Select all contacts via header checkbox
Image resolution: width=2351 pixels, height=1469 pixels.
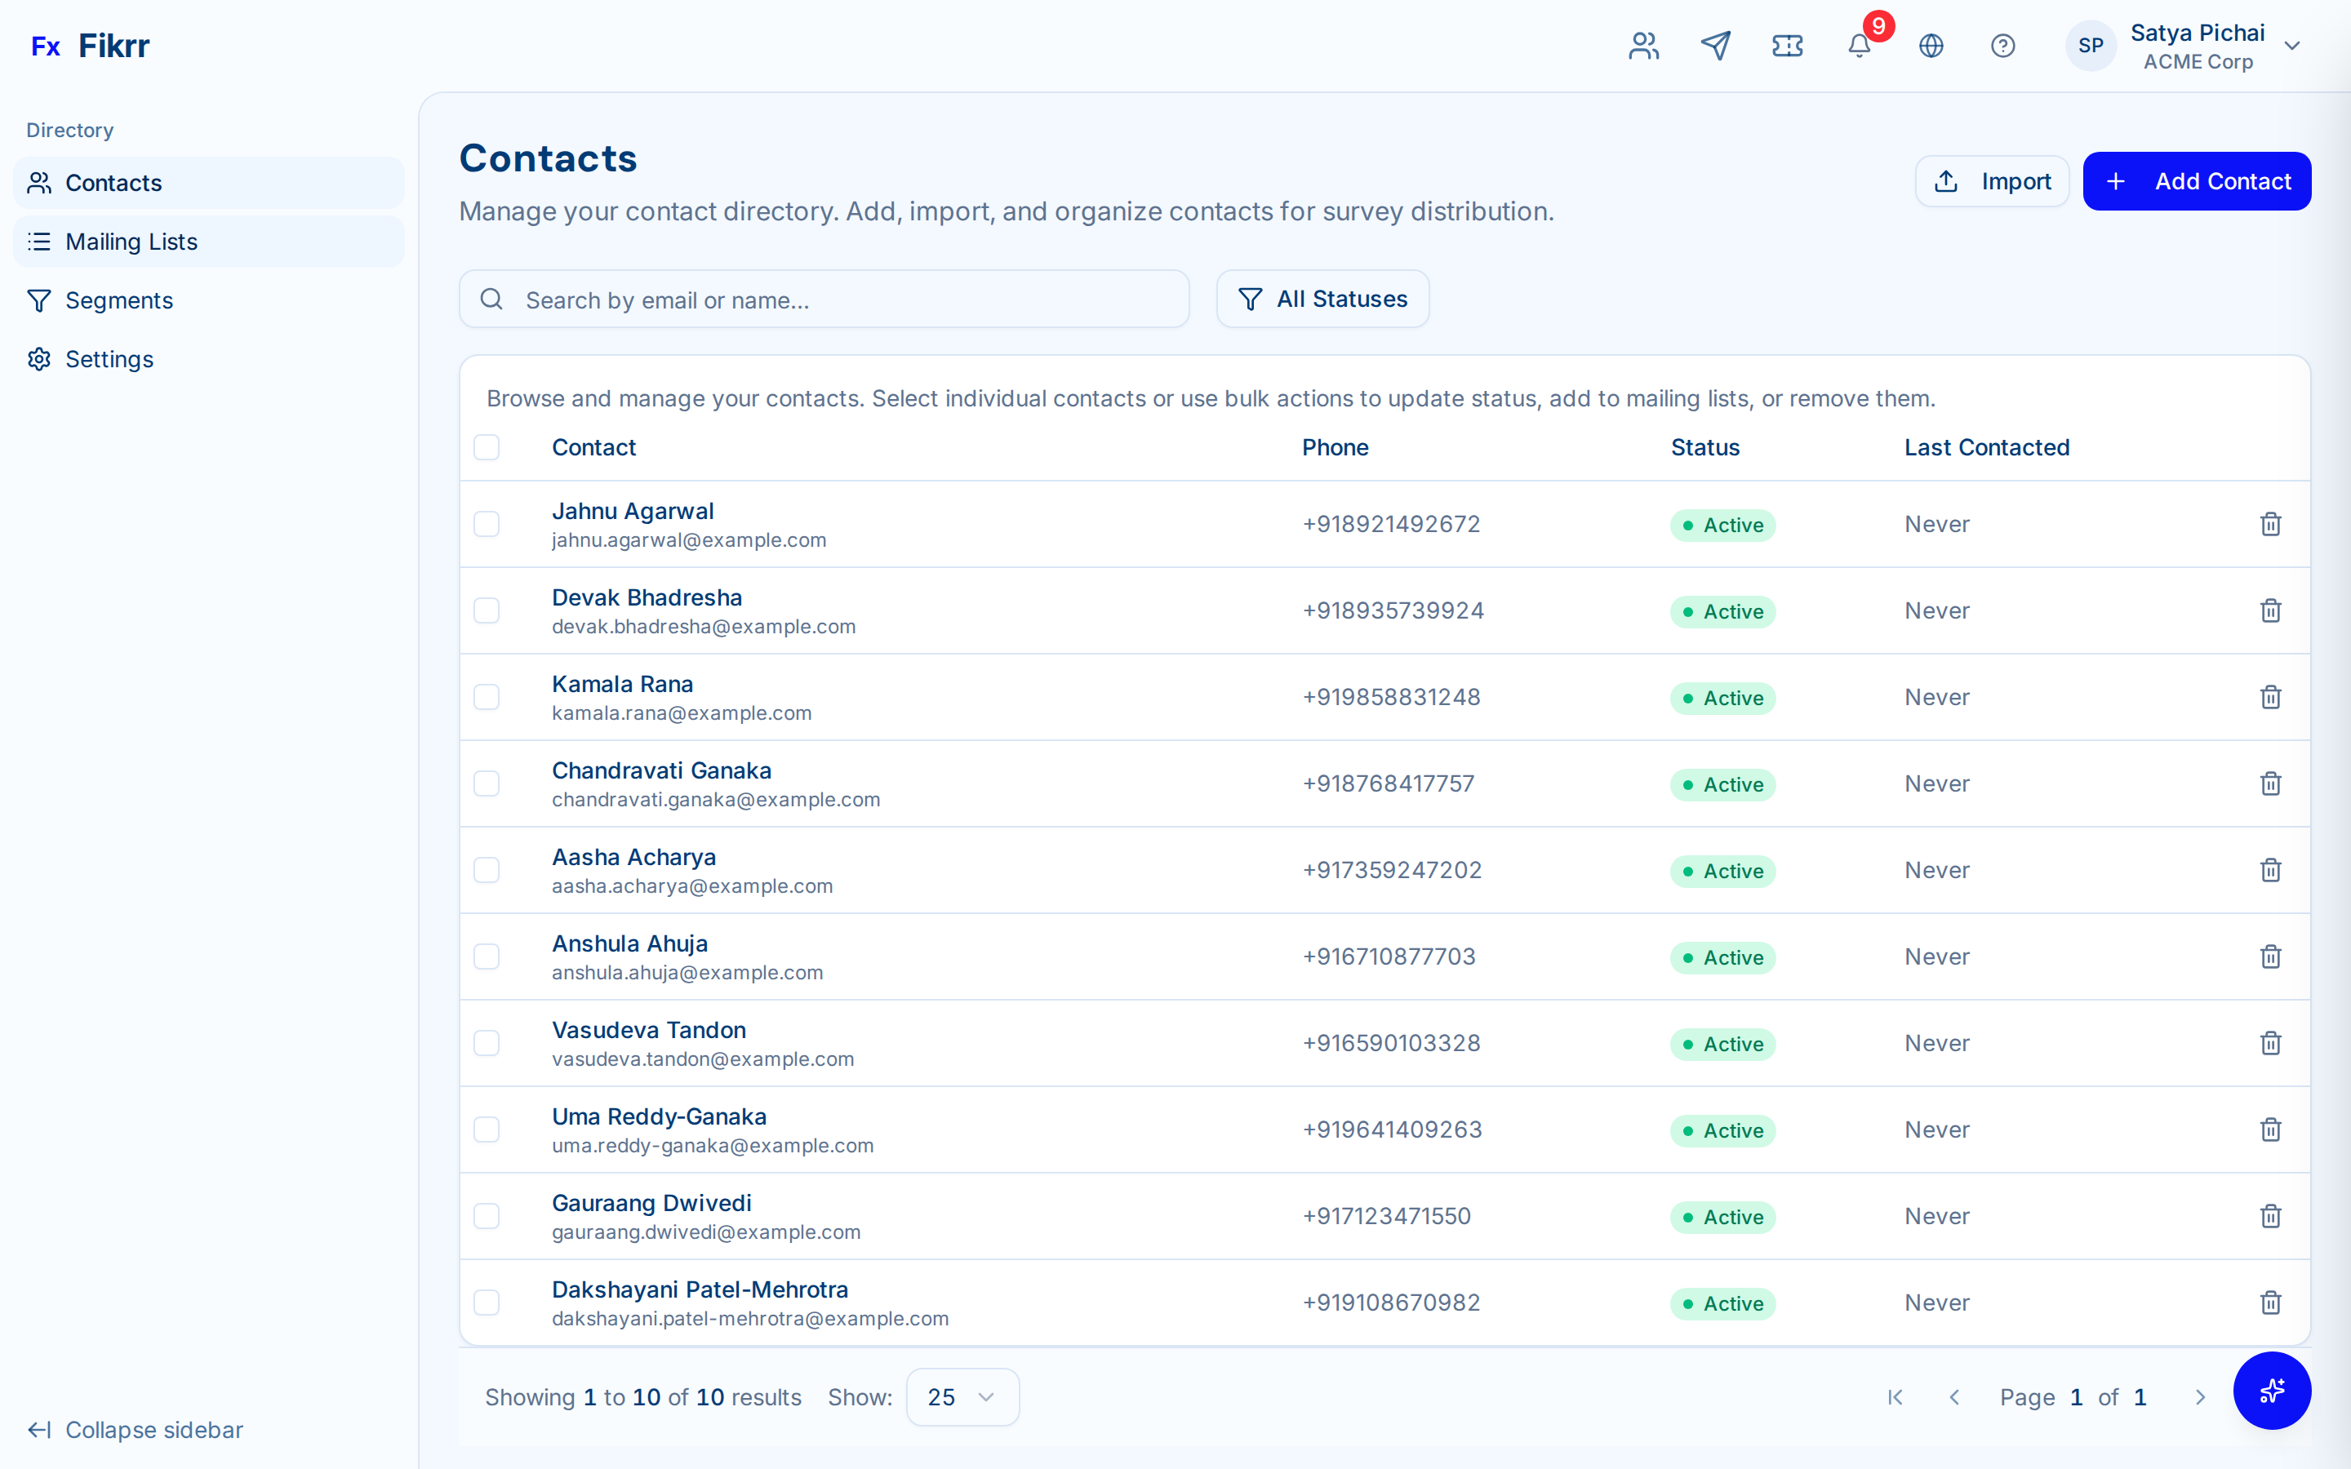(x=487, y=447)
